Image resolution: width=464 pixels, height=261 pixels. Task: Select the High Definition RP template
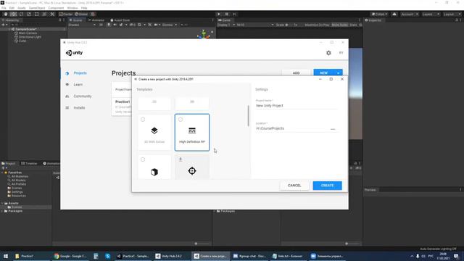point(192,133)
